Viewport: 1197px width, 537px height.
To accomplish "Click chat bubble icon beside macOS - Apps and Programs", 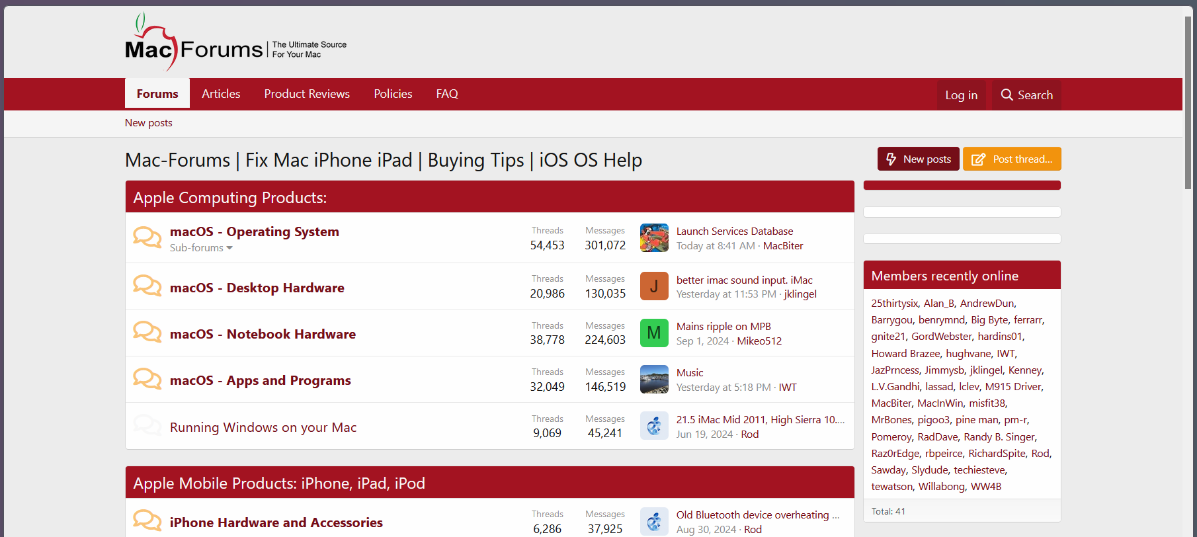I will click(147, 379).
